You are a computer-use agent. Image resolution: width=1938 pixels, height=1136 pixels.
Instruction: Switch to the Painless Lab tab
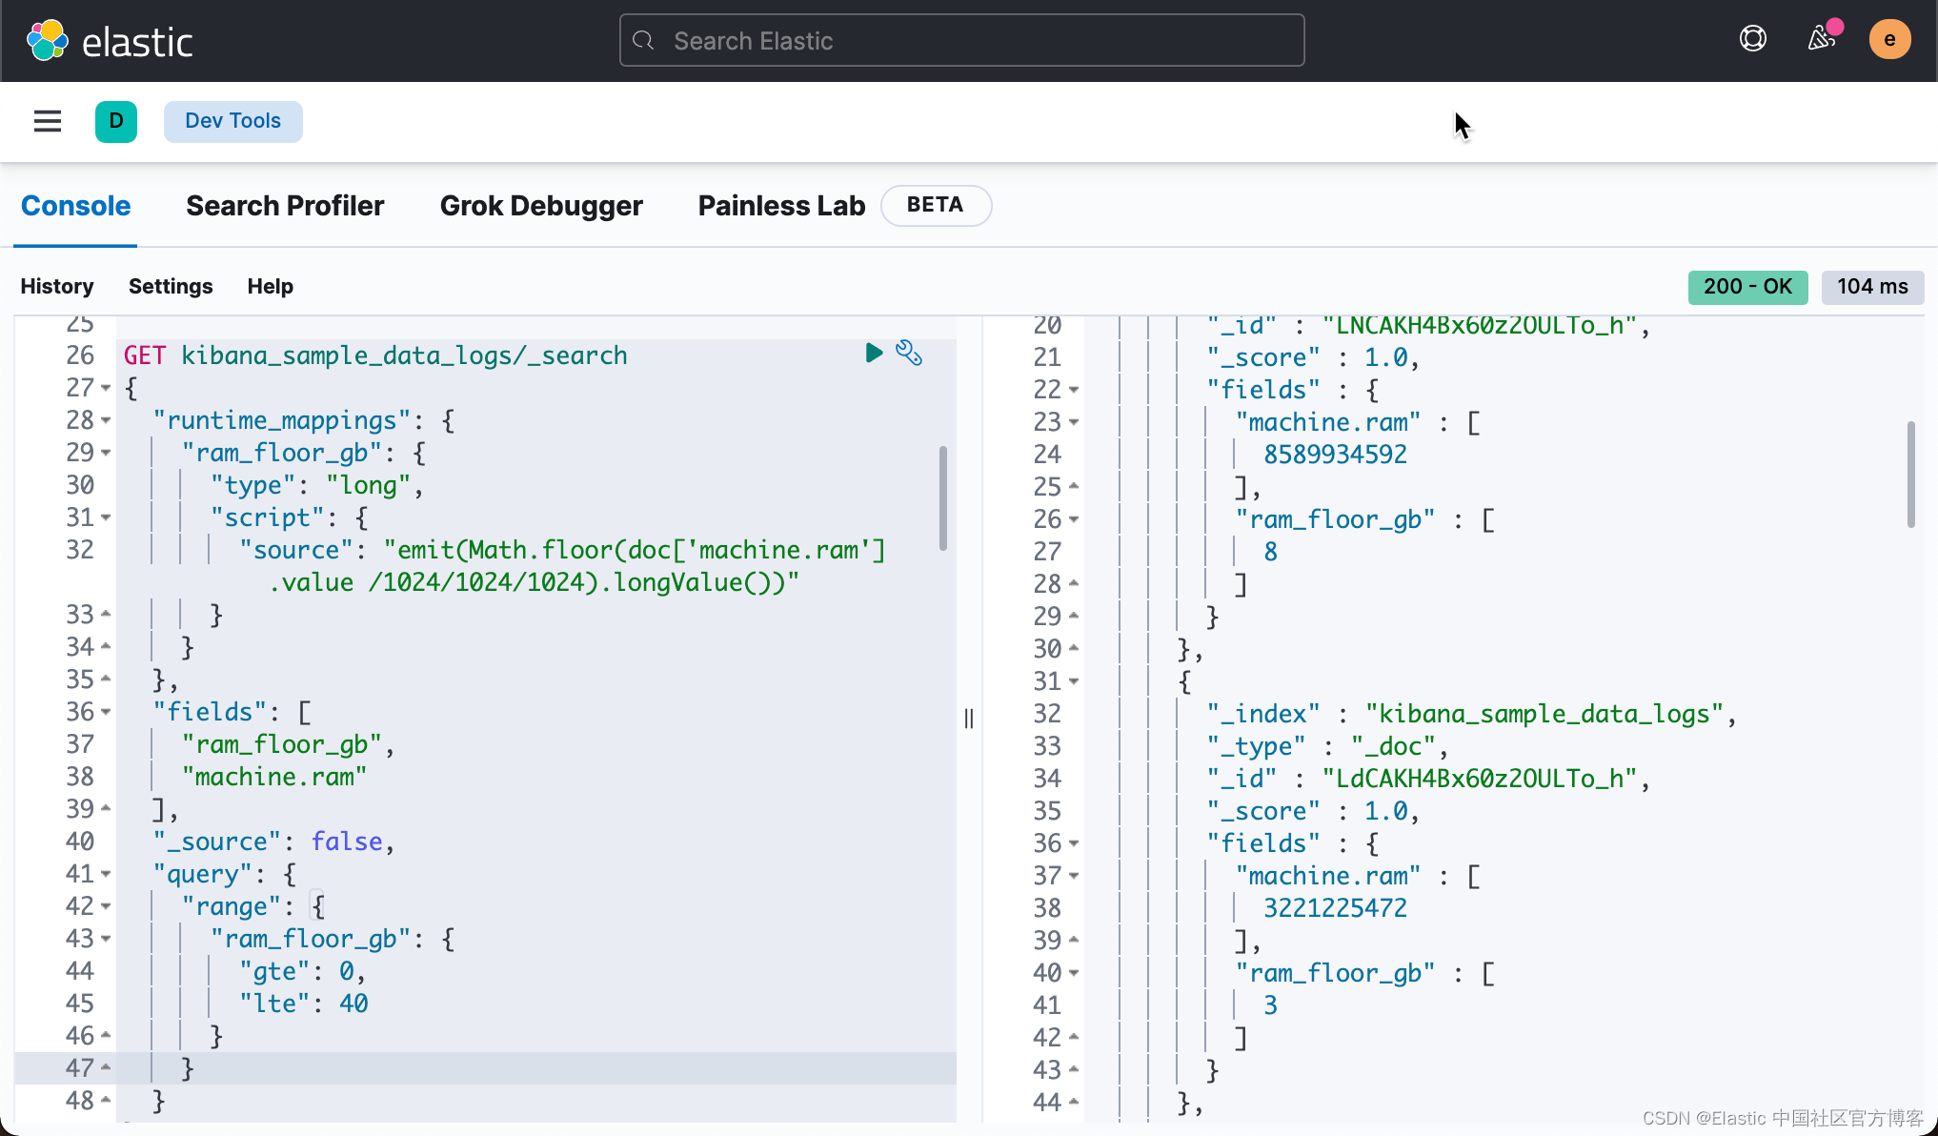click(780, 205)
